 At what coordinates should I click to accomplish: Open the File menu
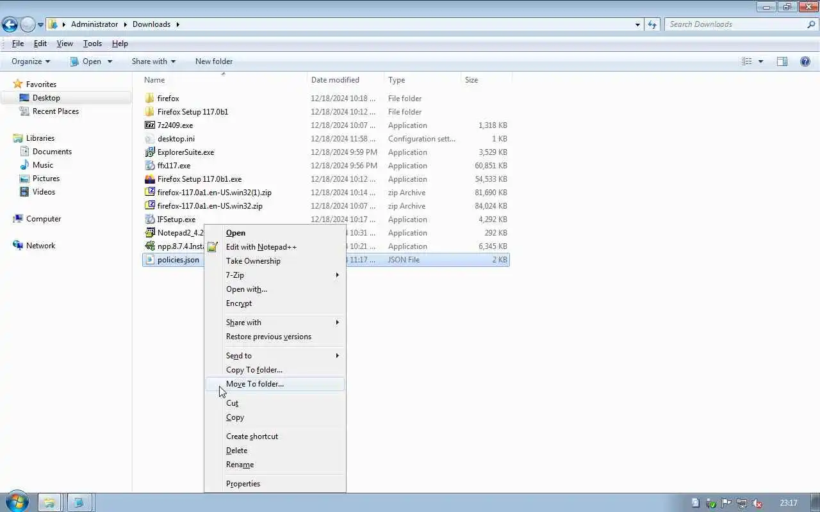pos(18,44)
